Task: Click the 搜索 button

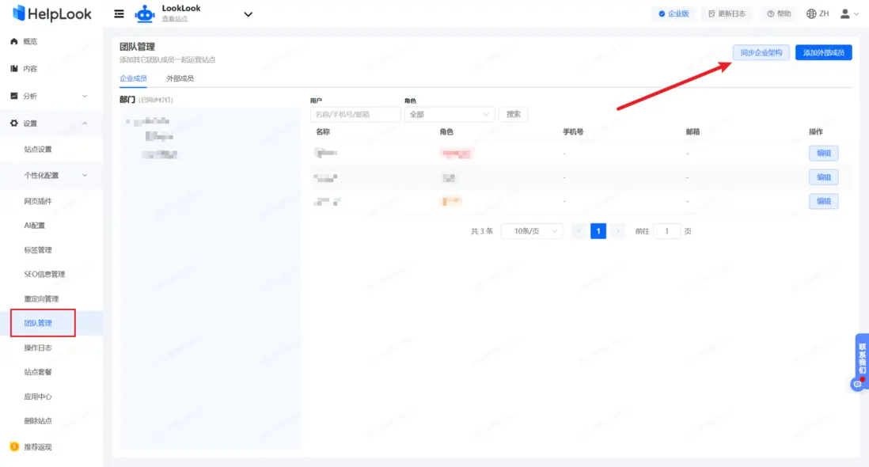Action: coord(513,114)
